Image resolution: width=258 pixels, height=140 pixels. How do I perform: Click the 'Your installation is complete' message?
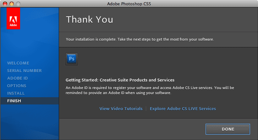pos(140,39)
